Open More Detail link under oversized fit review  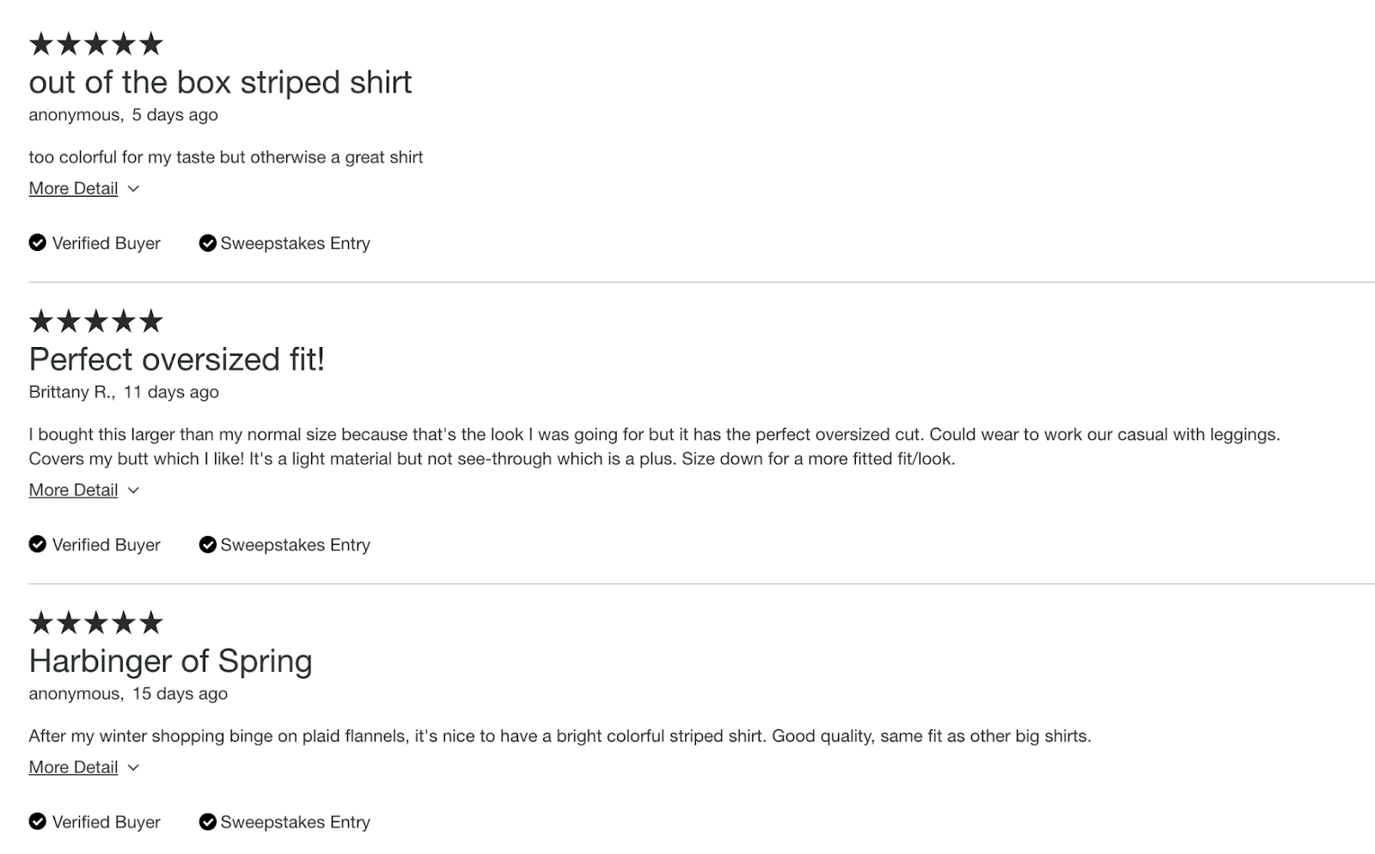(73, 491)
